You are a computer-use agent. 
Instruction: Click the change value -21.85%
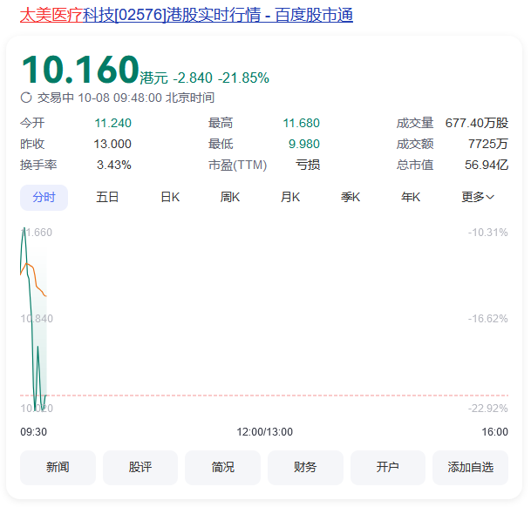(243, 78)
